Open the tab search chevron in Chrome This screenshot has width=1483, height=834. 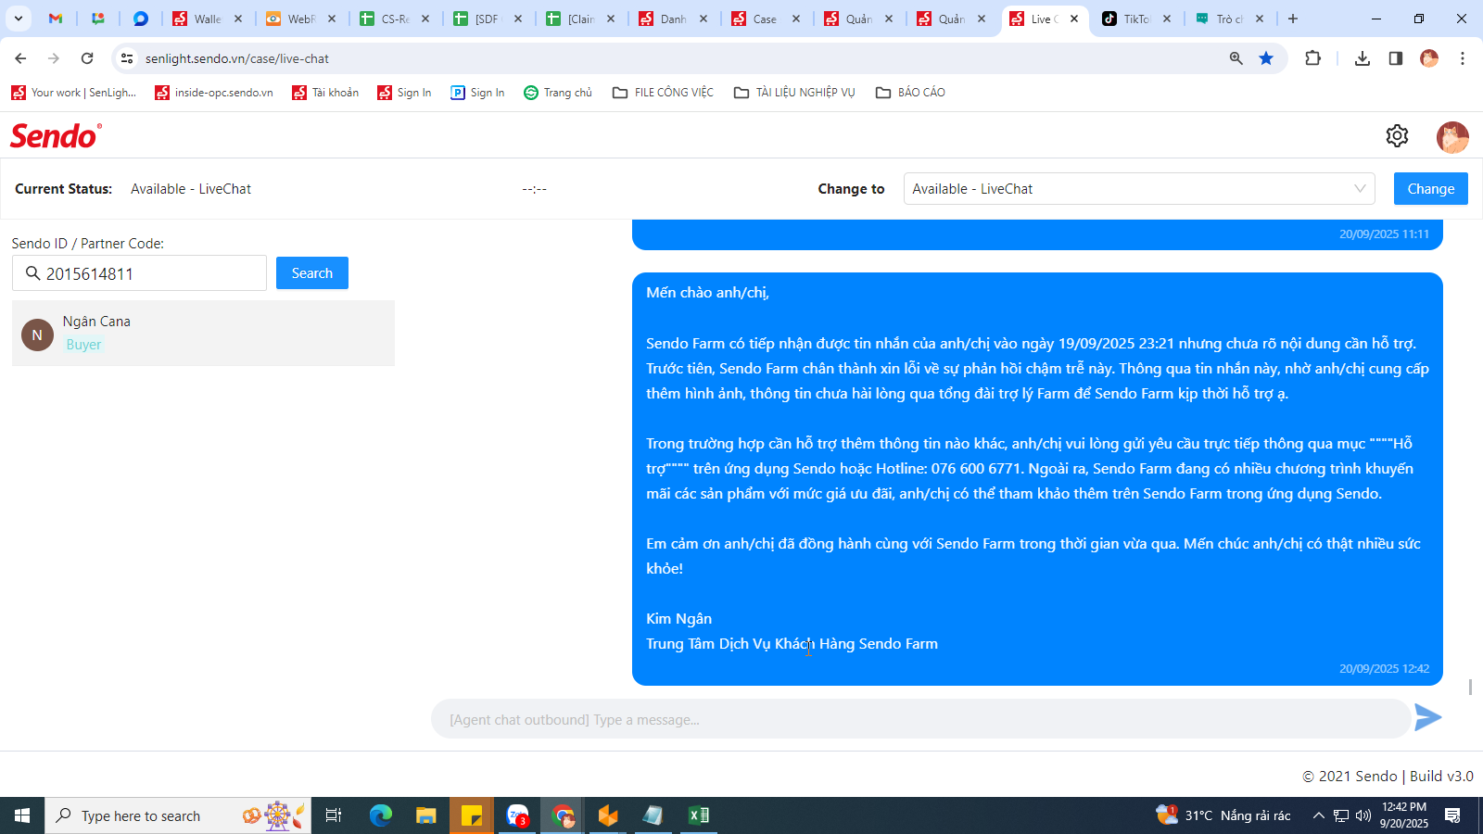coord(18,19)
